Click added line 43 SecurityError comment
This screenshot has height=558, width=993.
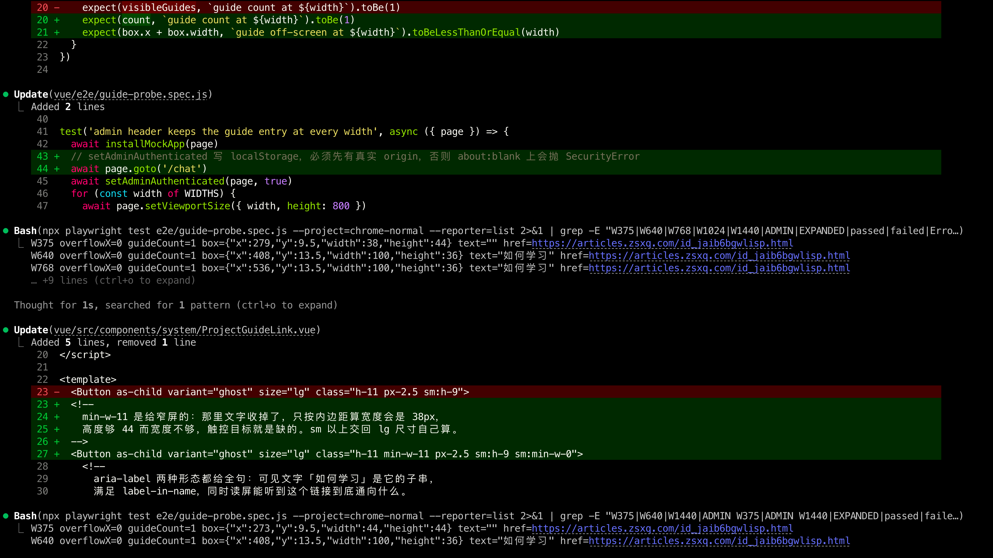tap(486, 156)
